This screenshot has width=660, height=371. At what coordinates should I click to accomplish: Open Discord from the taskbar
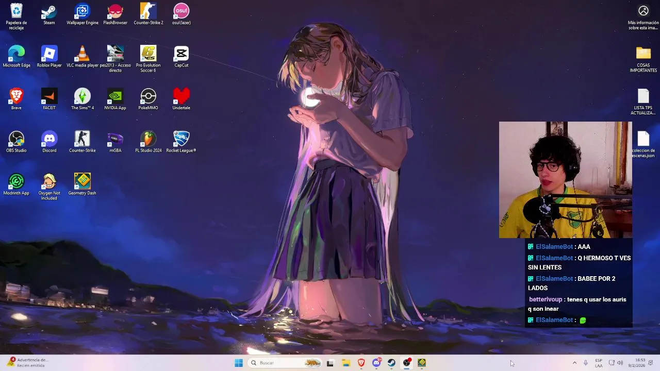pos(376,363)
